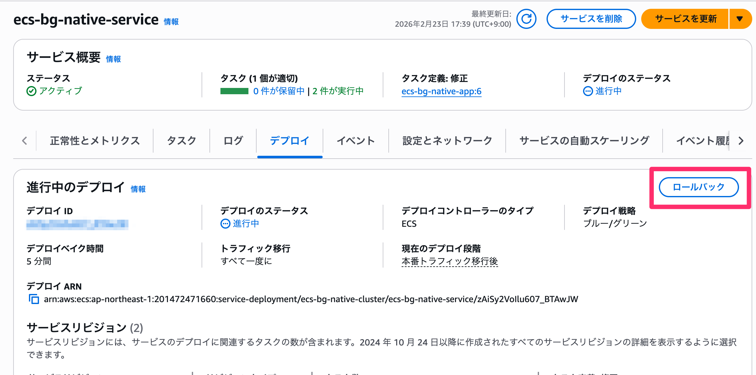Switch to the タスク tab

[x=181, y=141]
